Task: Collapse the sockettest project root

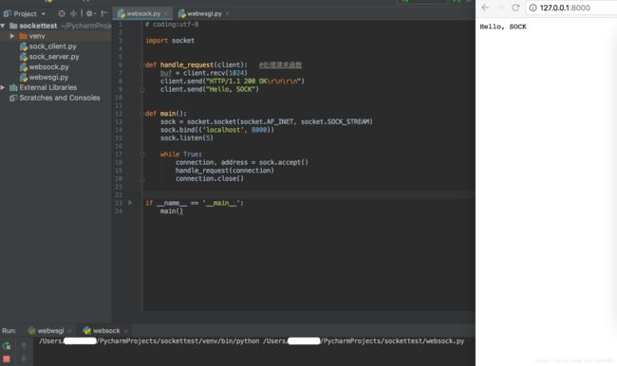Action: click(x=3, y=26)
